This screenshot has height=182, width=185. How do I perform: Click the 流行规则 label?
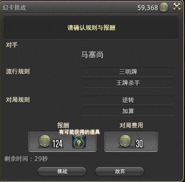pos(18,72)
